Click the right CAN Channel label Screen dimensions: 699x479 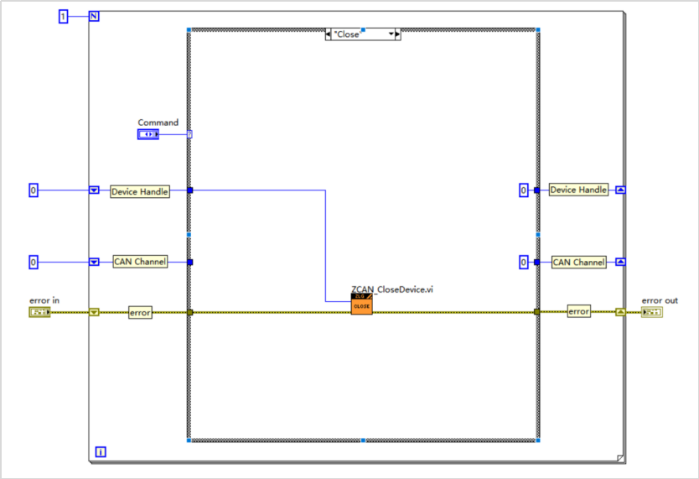[578, 263]
